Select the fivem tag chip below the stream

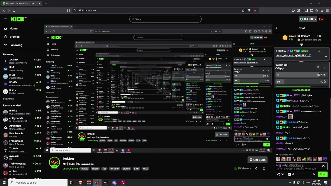pyautogui.click(x=95, y=169)
